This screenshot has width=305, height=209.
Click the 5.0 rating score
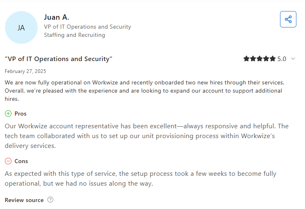click(282, 59)
